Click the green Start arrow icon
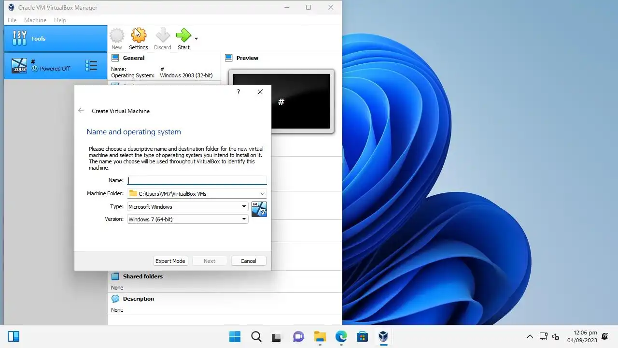 point(183,35)
